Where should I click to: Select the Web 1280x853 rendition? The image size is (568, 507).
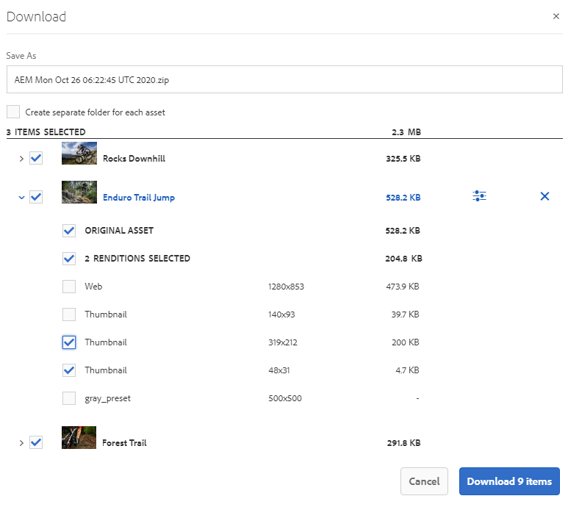coord(69,287)
